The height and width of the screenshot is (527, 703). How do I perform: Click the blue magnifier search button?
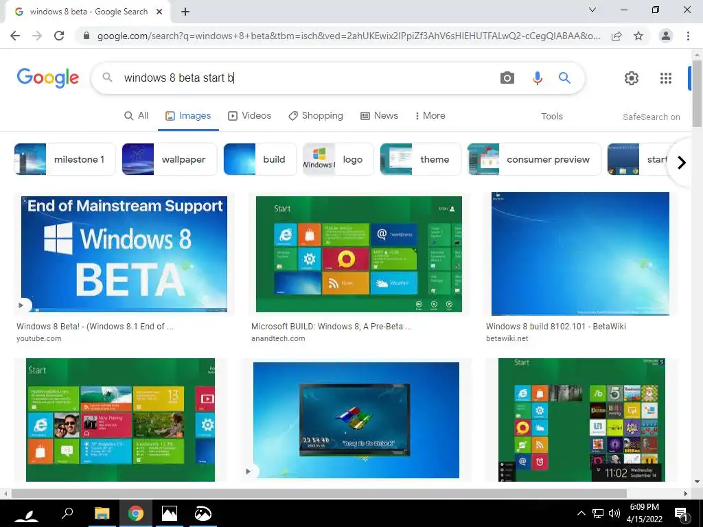tap(564, 78)
